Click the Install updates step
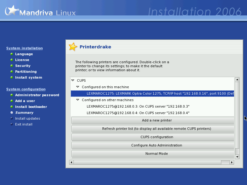This screenshot has width=247, height=185. (x=27, y=118)
